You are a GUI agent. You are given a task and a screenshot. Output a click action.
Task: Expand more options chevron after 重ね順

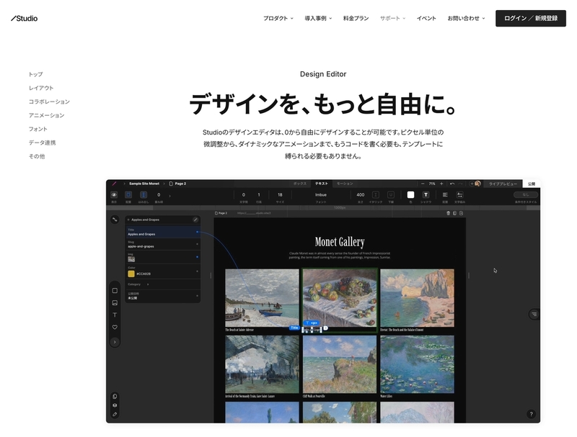tap(169, 196)
